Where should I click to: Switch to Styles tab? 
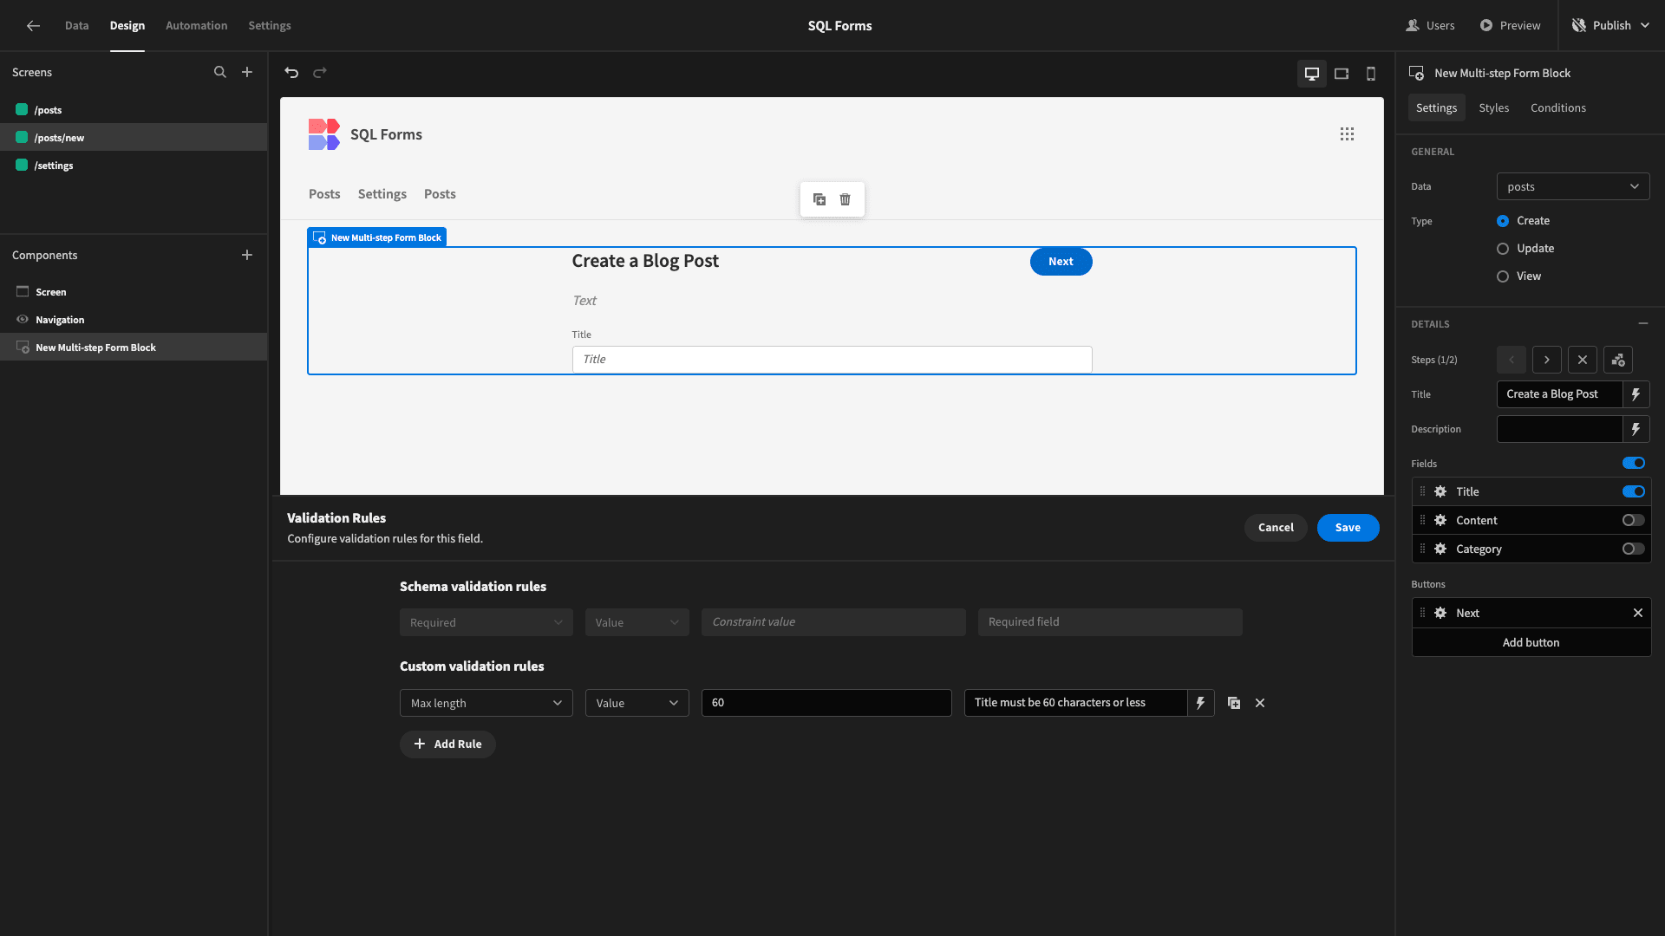(x=1494, y=107)
